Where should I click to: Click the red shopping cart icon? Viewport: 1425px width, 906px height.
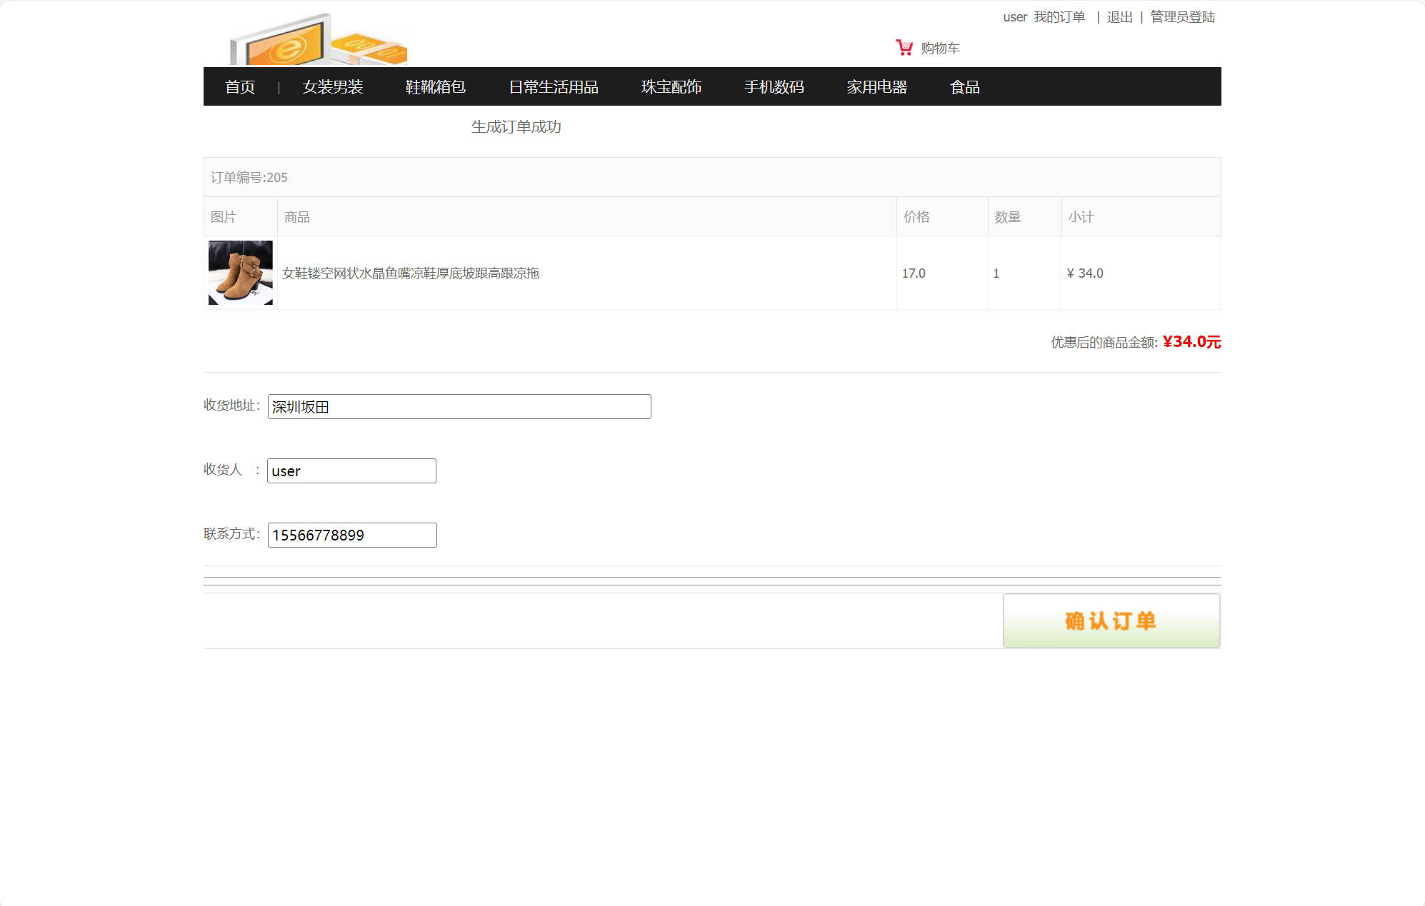pyautogui.click(x=904, y=47)
